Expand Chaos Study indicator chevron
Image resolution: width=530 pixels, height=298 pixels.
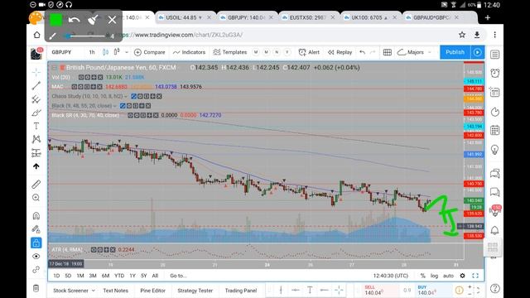click(x=126, y=97)
